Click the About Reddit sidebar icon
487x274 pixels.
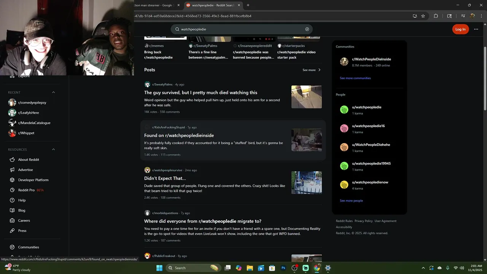(x=12, y=160)
